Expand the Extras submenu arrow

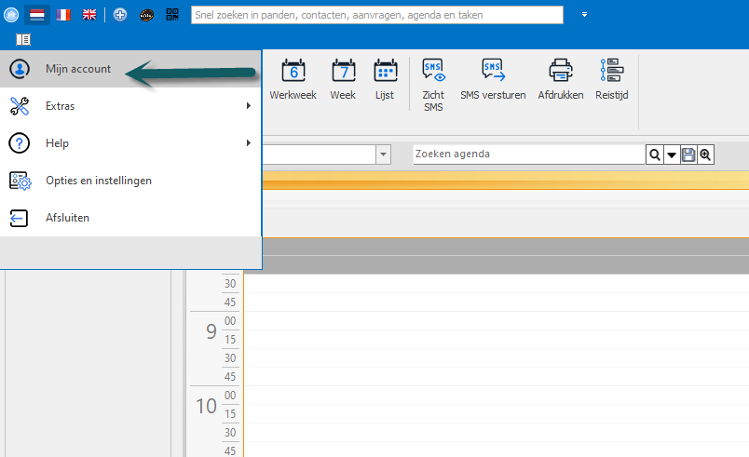click(249, 106)
